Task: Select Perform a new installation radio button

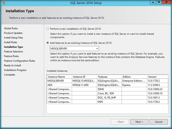Action: click(48, 29)
